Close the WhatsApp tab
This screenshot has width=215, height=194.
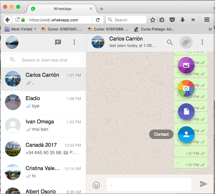tap(90, 9)
